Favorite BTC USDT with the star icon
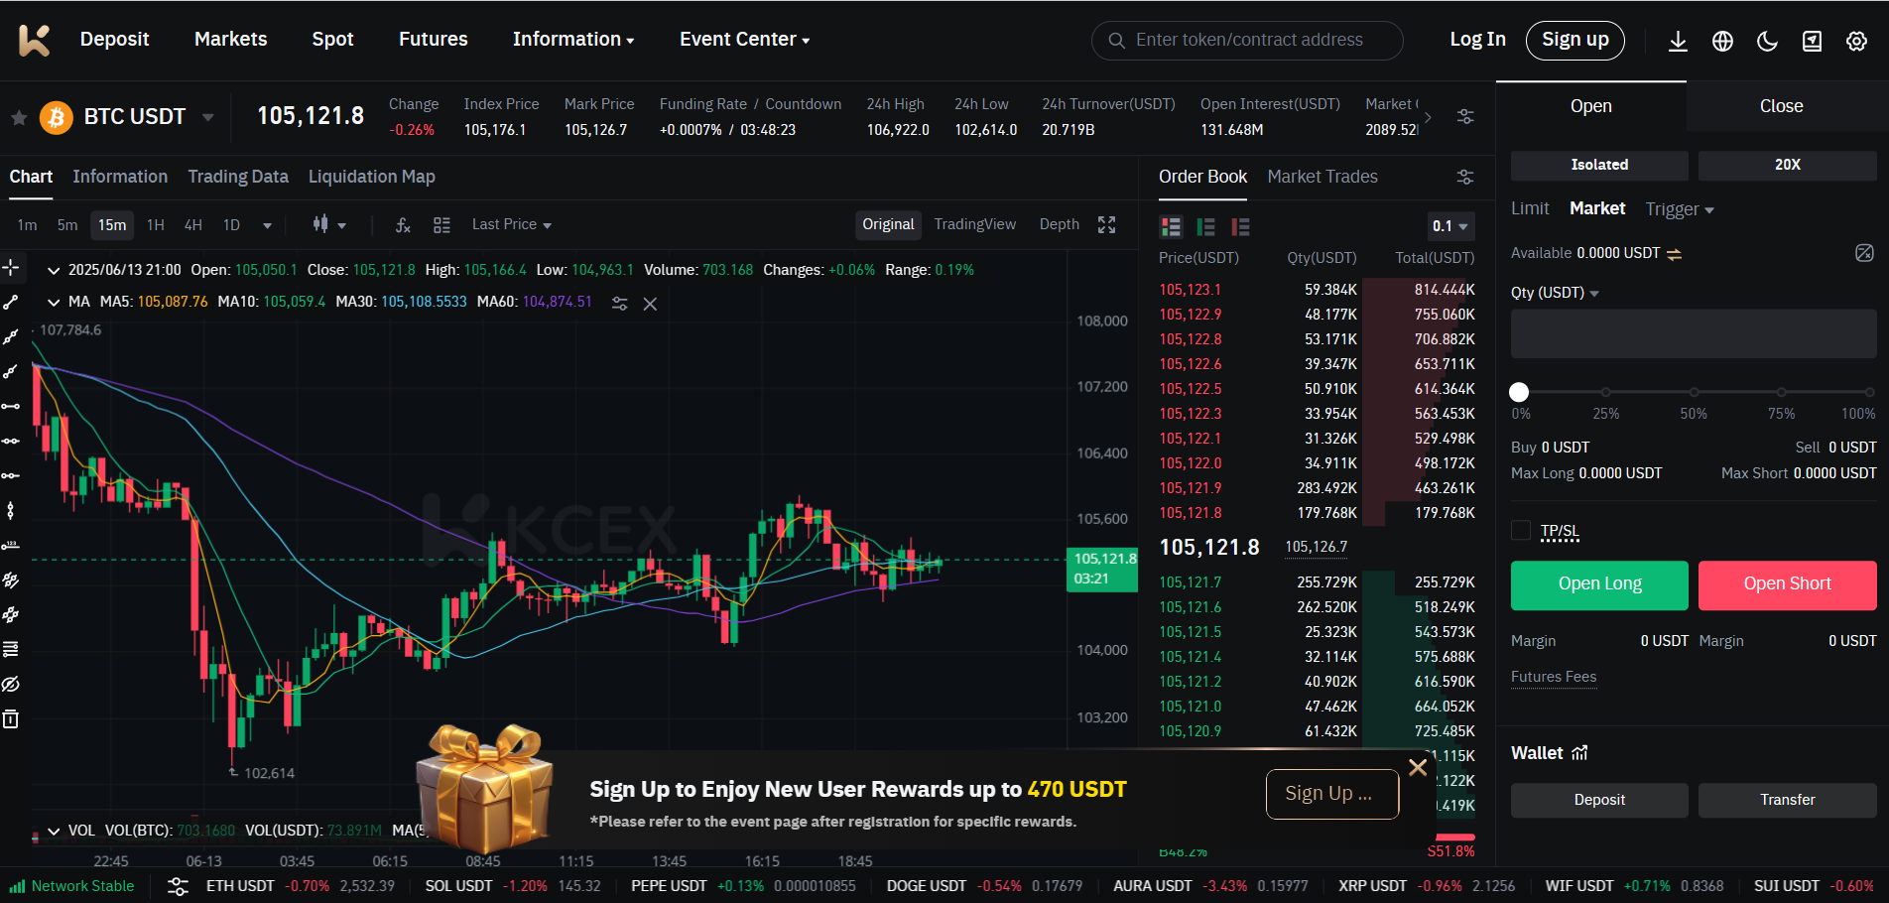This screenshot has width=1889, height=903. click(x=19, y=117)
